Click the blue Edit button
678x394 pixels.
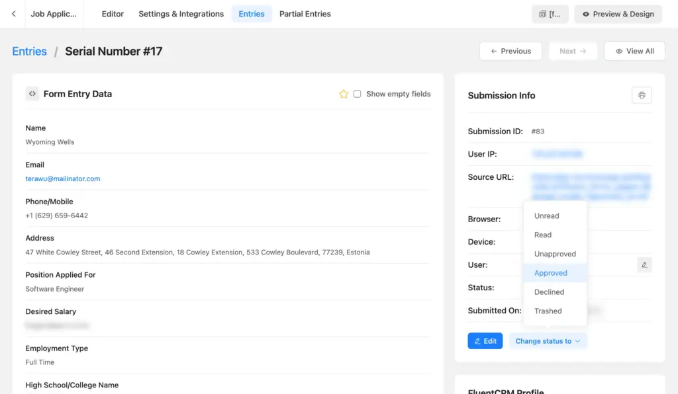click(x=485, y=341)
